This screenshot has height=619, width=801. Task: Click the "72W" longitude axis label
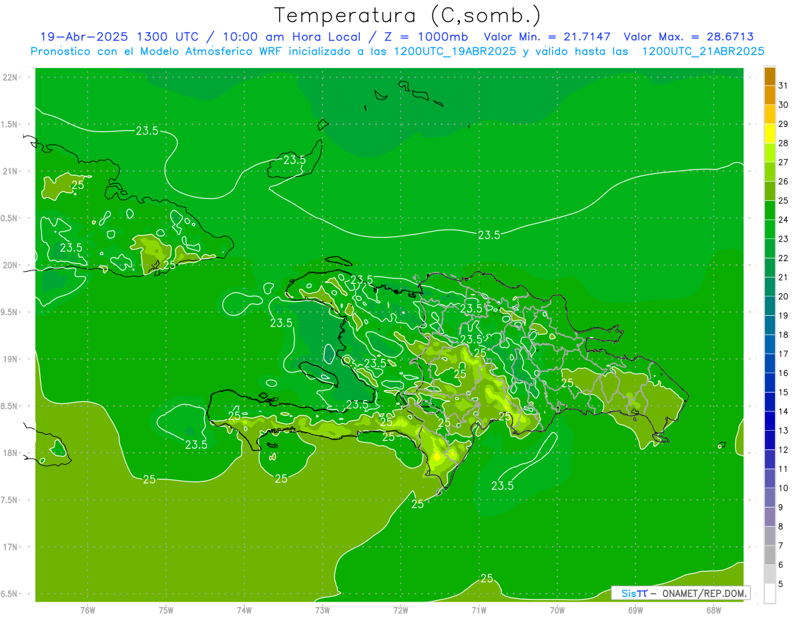[x=400, y=610]
